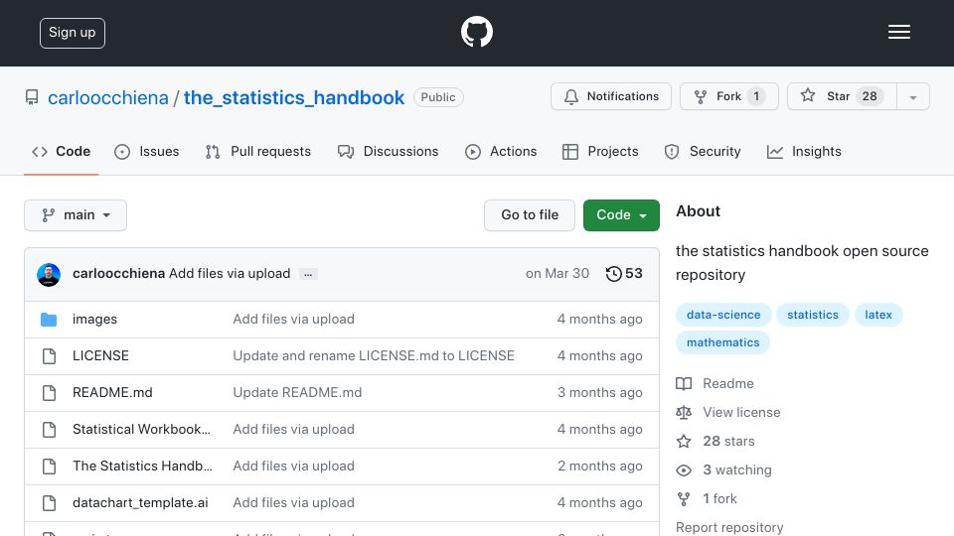
Task: Click the latex topic tag
Action: pyautogui.click(x=878, y=315)
